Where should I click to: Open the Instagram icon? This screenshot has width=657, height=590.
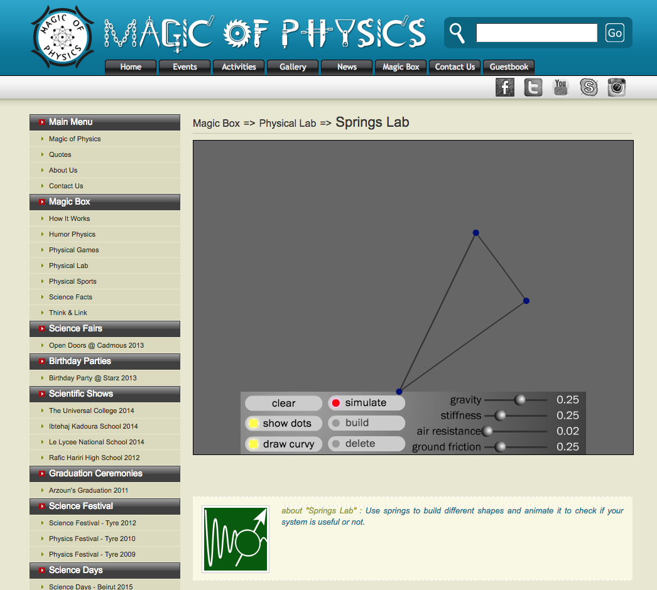point(616,87)
